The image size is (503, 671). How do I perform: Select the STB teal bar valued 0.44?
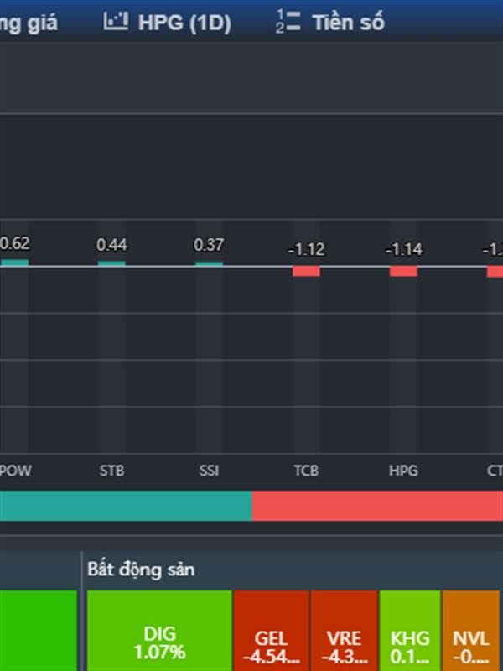[x=111, y=263]
